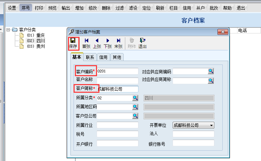Switch to the 信用 tab in dialog
The width and height of the screenshot is (261, 161).
tap(103, 57)
